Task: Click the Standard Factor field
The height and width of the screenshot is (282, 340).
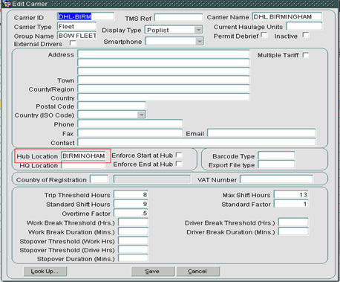Action: click(x=291, y=204)
